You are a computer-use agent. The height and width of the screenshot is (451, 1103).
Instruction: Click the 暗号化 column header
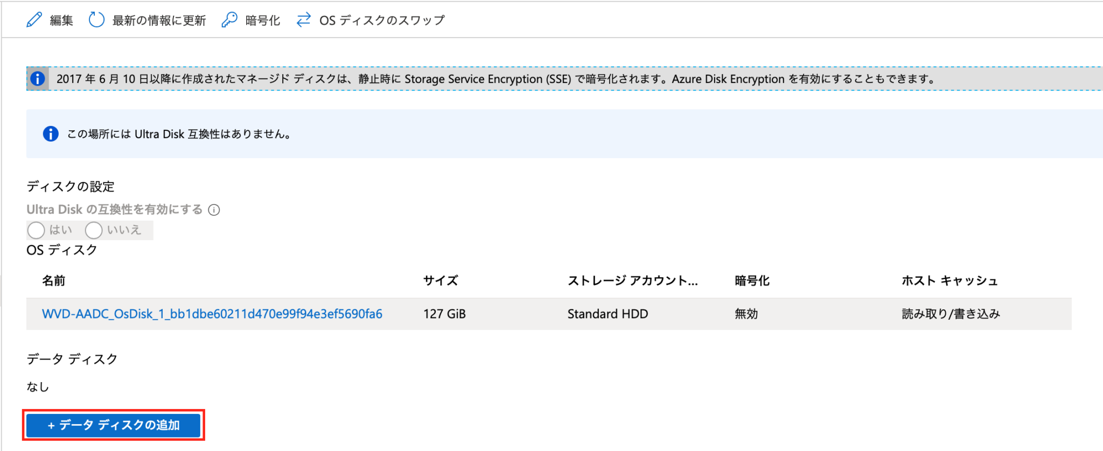point(752,280)
